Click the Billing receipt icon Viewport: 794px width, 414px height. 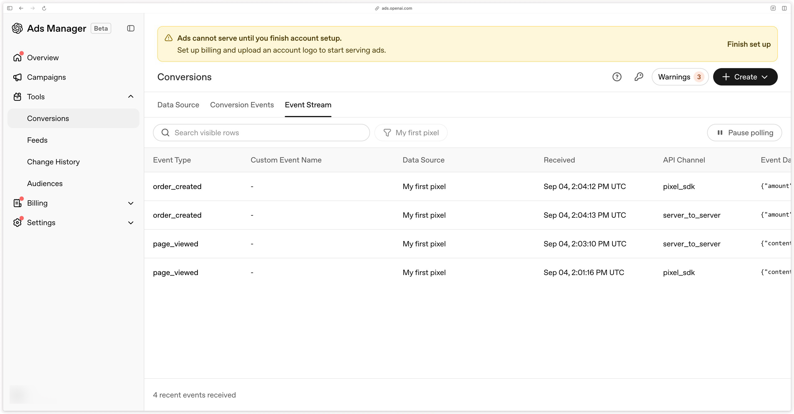[17, 203]
